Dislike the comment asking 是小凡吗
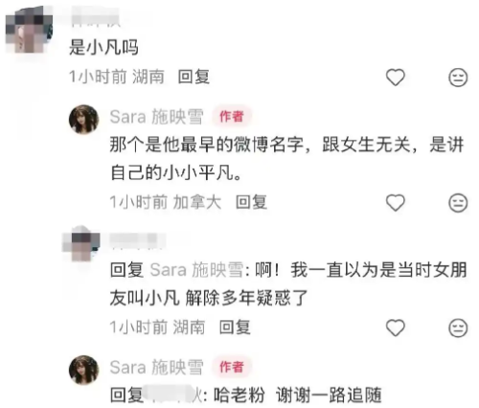The height and width of the screenshot is (408, 479). coord(458,78)
